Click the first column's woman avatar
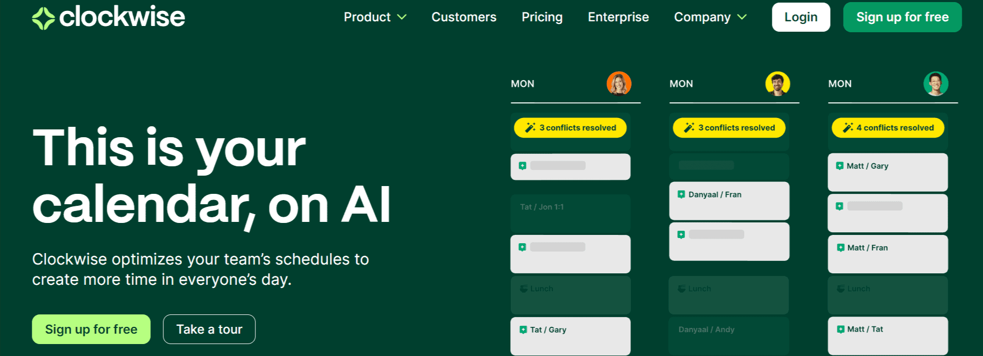This screenshot has height=356, width=983. (x=619, y=84)
